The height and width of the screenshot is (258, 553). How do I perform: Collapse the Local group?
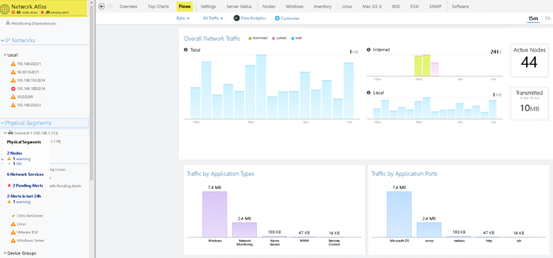pos(5,55)
